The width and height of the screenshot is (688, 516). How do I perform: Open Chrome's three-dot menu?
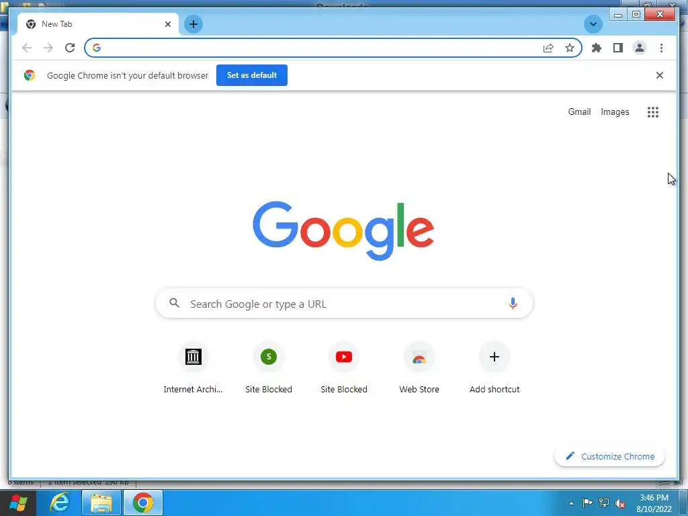(x=661, y=48)
